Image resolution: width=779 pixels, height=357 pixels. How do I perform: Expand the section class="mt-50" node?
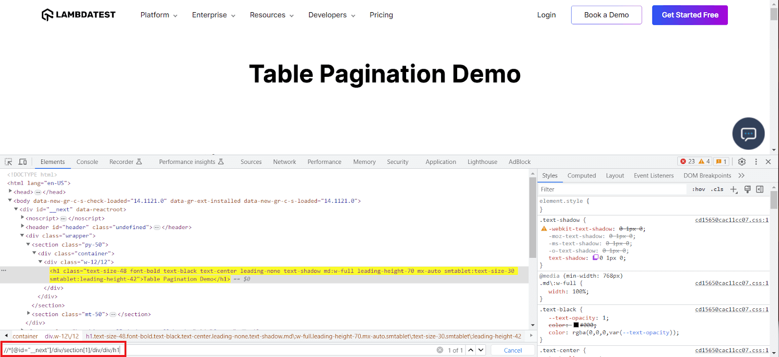pyautogui.click(x=29, y=314)
